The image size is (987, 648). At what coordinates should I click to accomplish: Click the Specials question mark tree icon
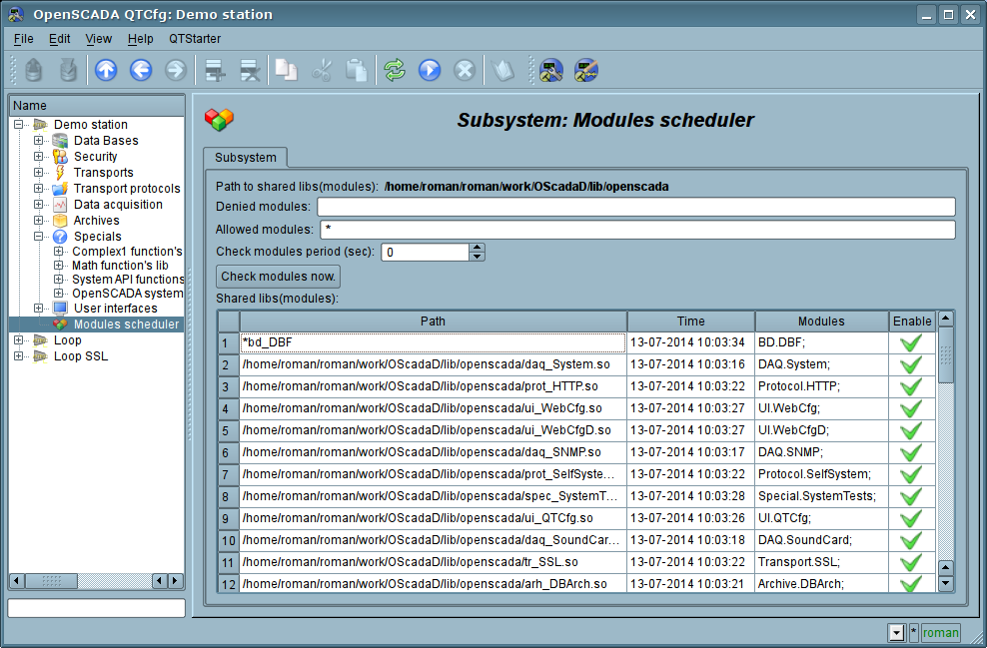point(60,237)
